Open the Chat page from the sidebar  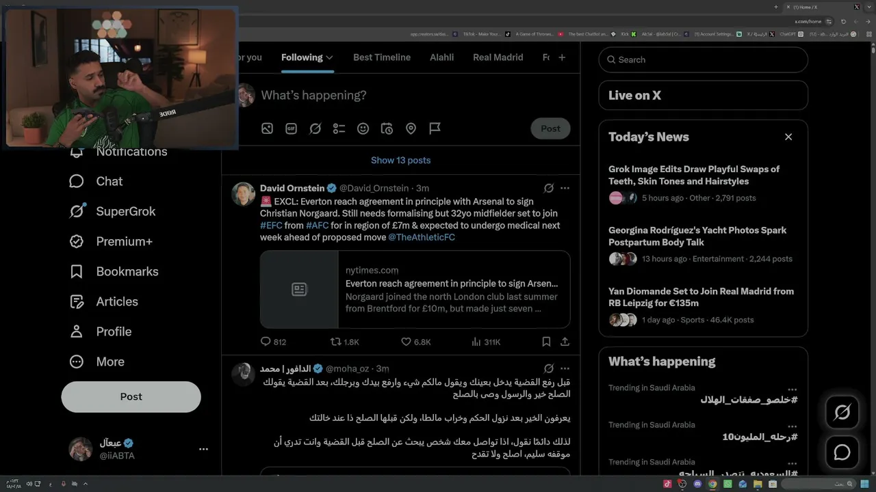(96, 181)
